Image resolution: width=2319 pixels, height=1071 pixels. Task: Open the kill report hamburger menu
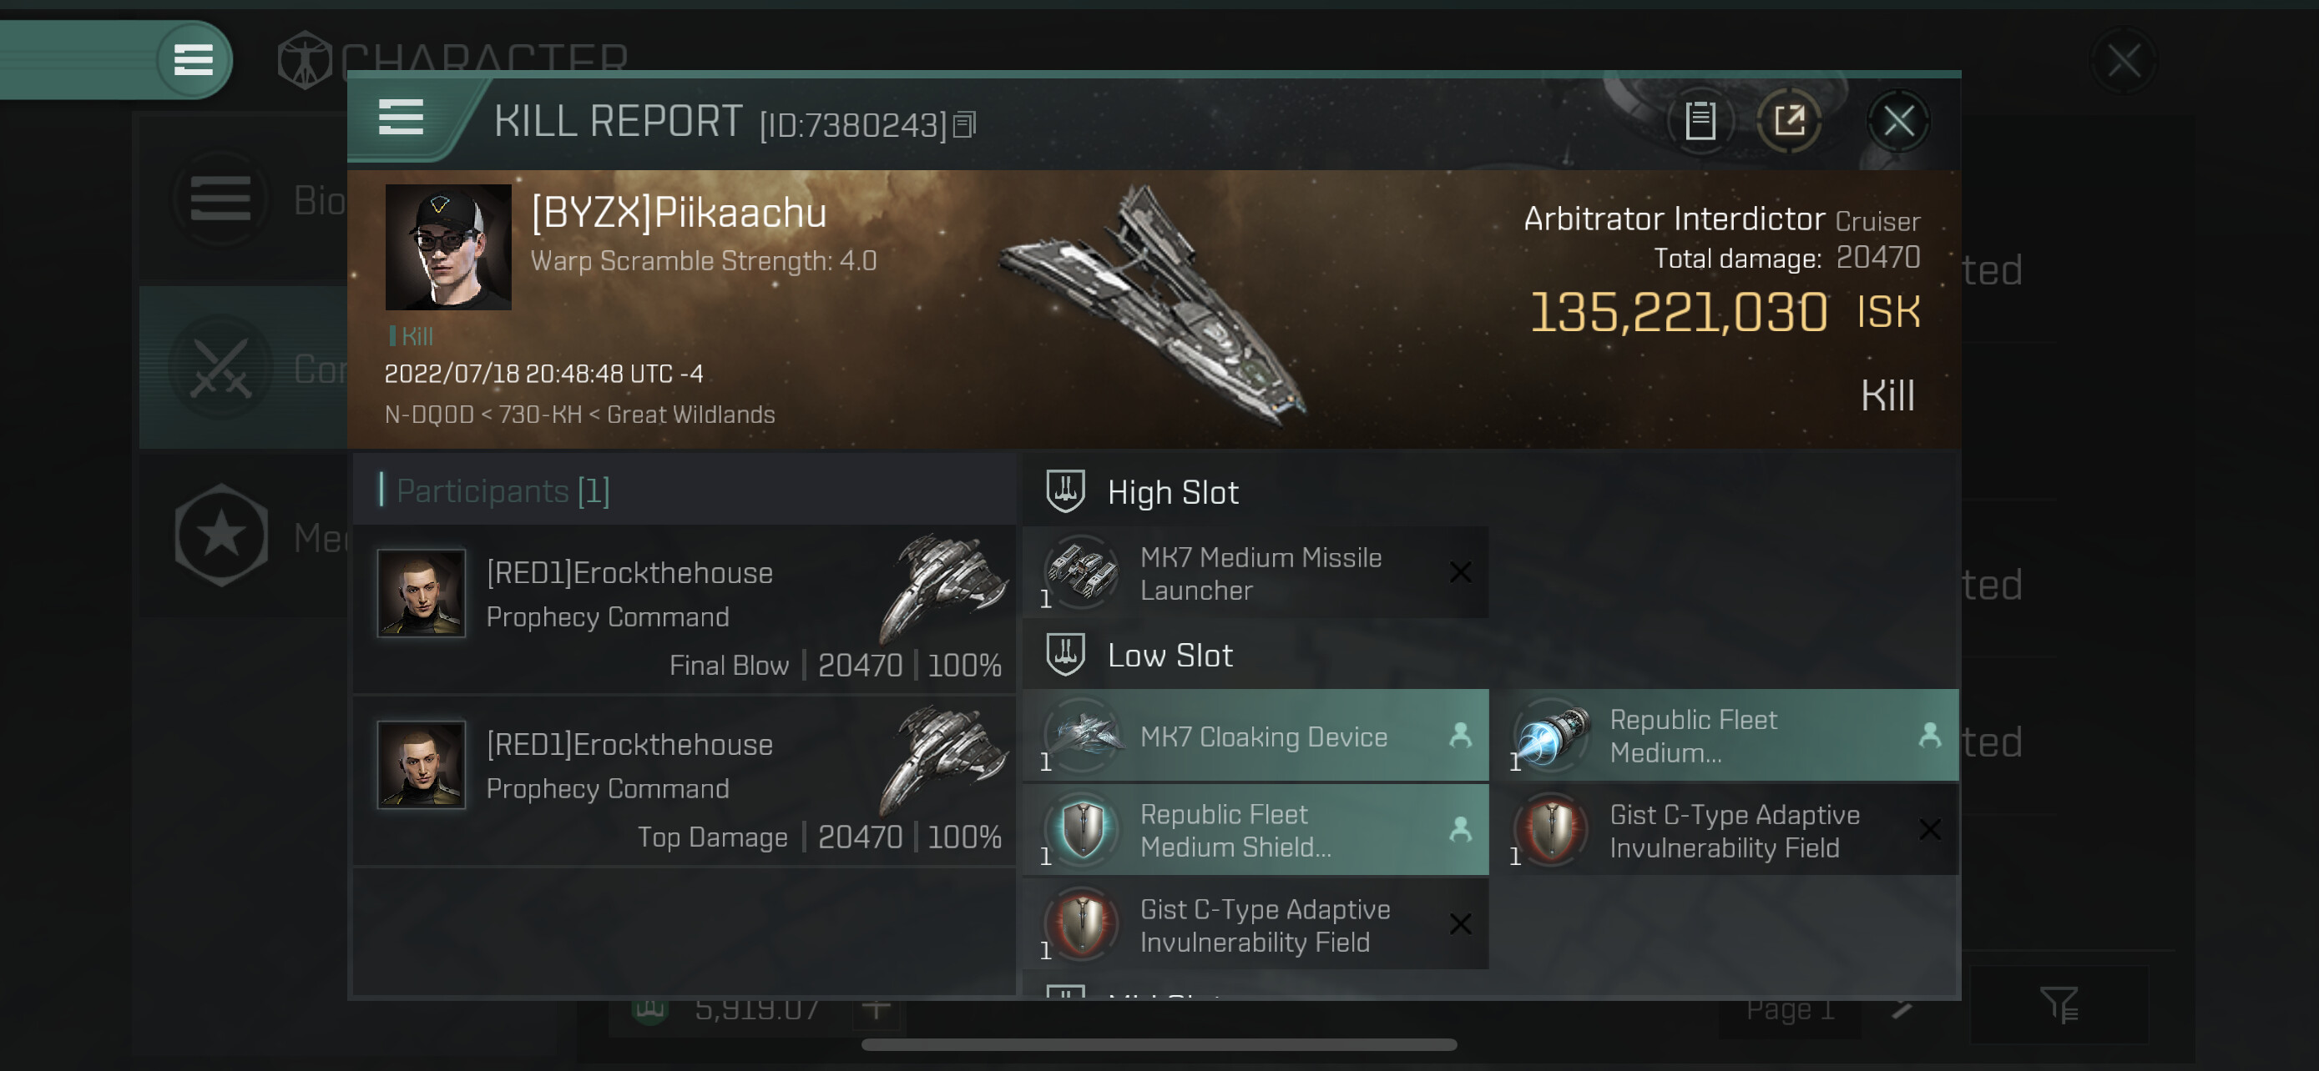pos(401,118)
